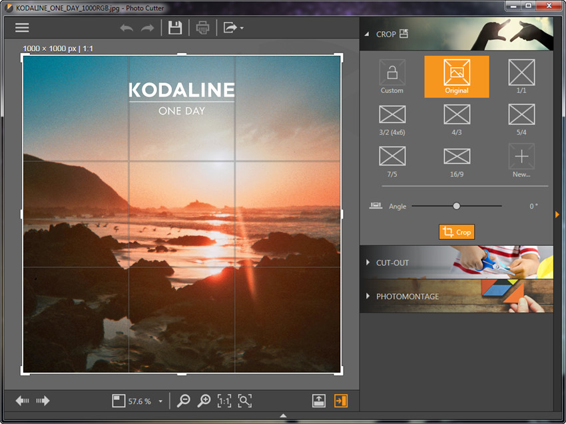Undo the last action
The height and width of the screenshot is (424, 566).
[127, 28]
